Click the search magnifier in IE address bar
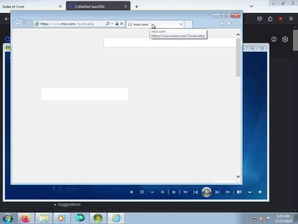 (108, 24)
